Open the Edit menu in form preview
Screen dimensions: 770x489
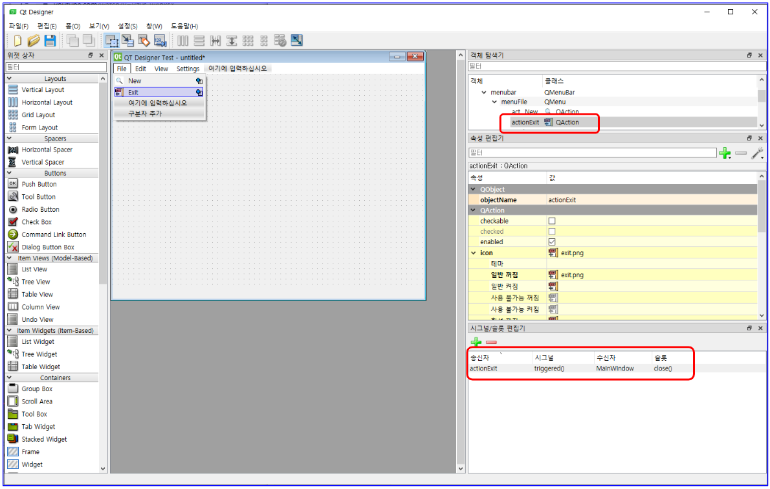pyautogui.click(x=140, y=69)
